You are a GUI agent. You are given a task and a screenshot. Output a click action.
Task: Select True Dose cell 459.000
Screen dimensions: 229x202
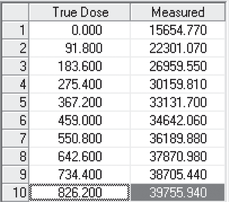79,120
